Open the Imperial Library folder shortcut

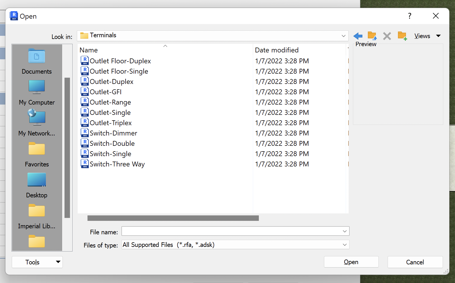[37, 216]
